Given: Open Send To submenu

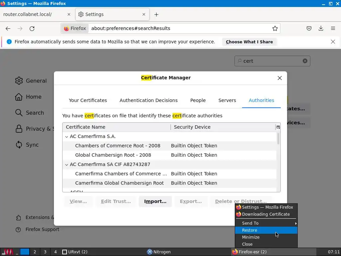Looking at the screenshot, I should [x=266, y=223].
